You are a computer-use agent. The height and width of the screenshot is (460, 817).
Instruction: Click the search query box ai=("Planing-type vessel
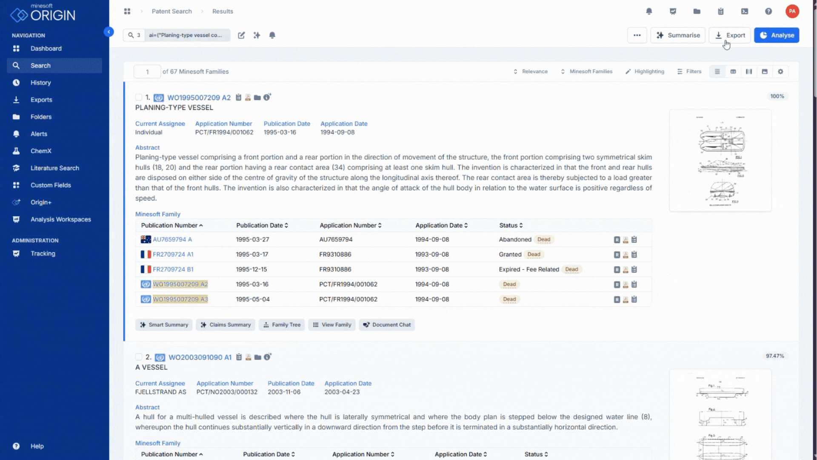187,35
